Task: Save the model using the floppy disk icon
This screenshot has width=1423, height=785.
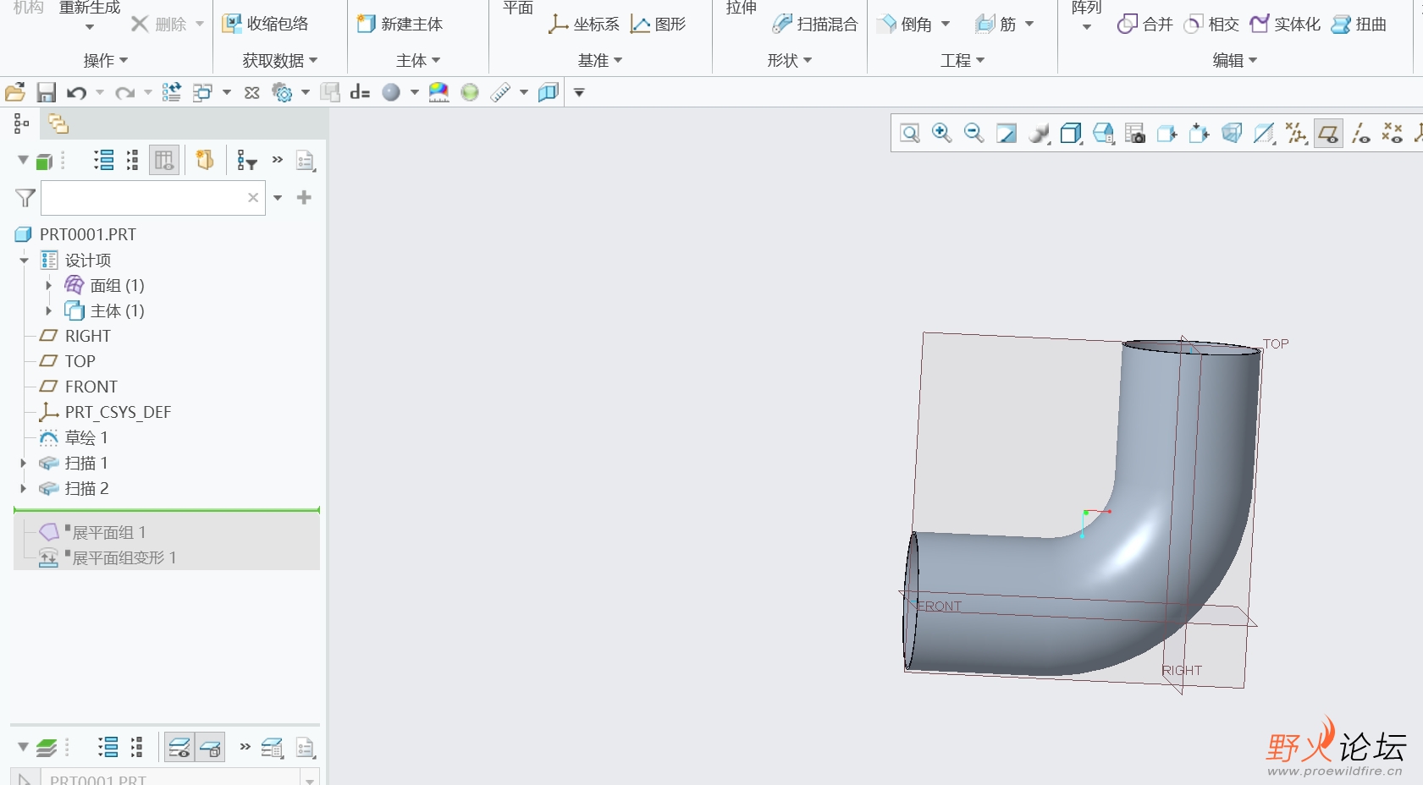Action: coord(46,92)
